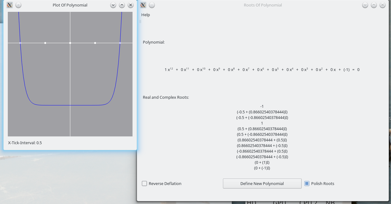Click the X app icon in Plot Of Polynomial title bar
391x204 pixels.
pyautogui.click(x=10, y=5)
